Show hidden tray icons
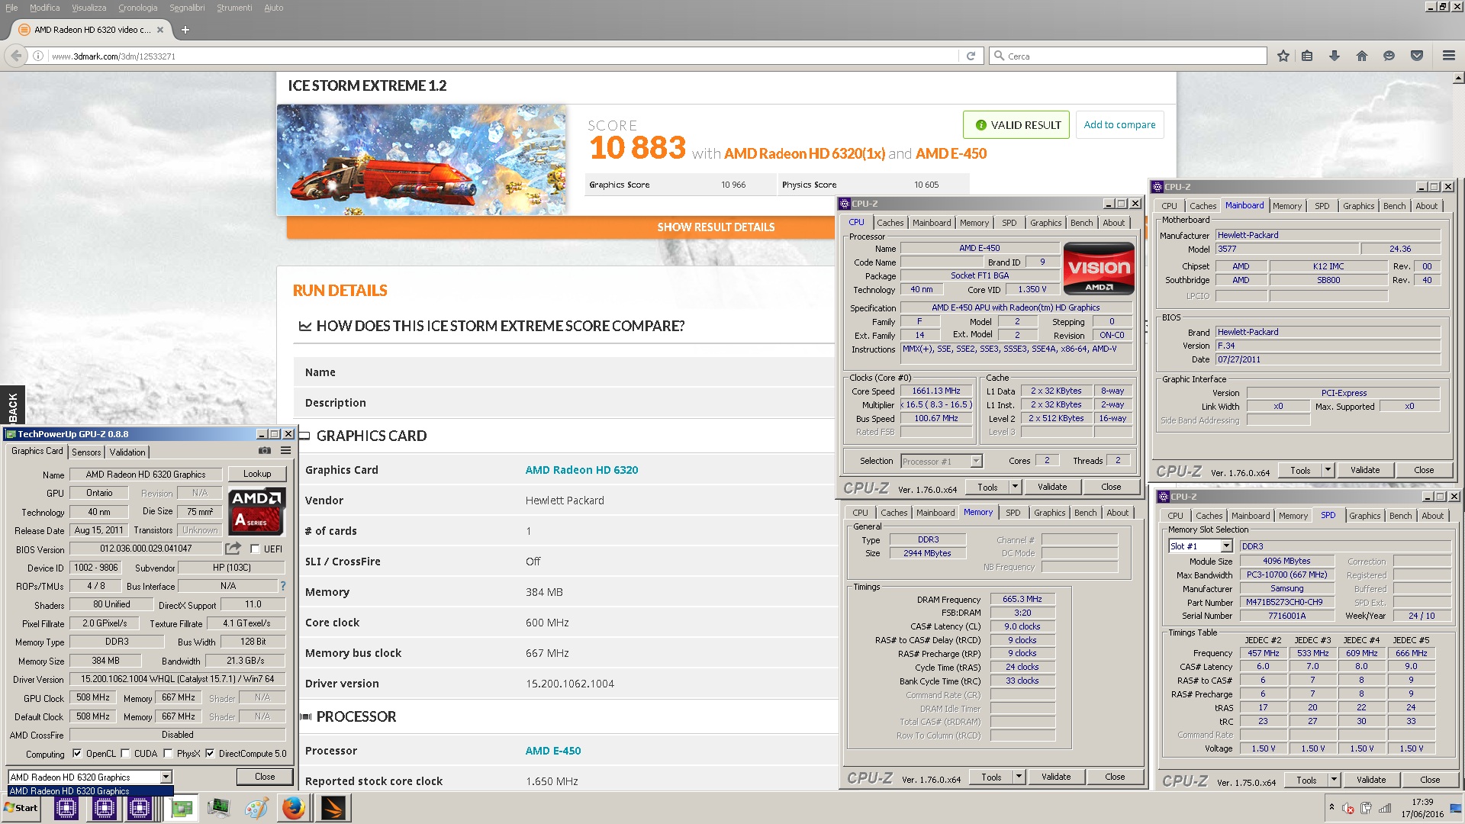 pos(1331,807)
